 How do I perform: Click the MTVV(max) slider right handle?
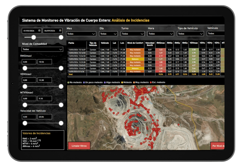pos(61,105)
